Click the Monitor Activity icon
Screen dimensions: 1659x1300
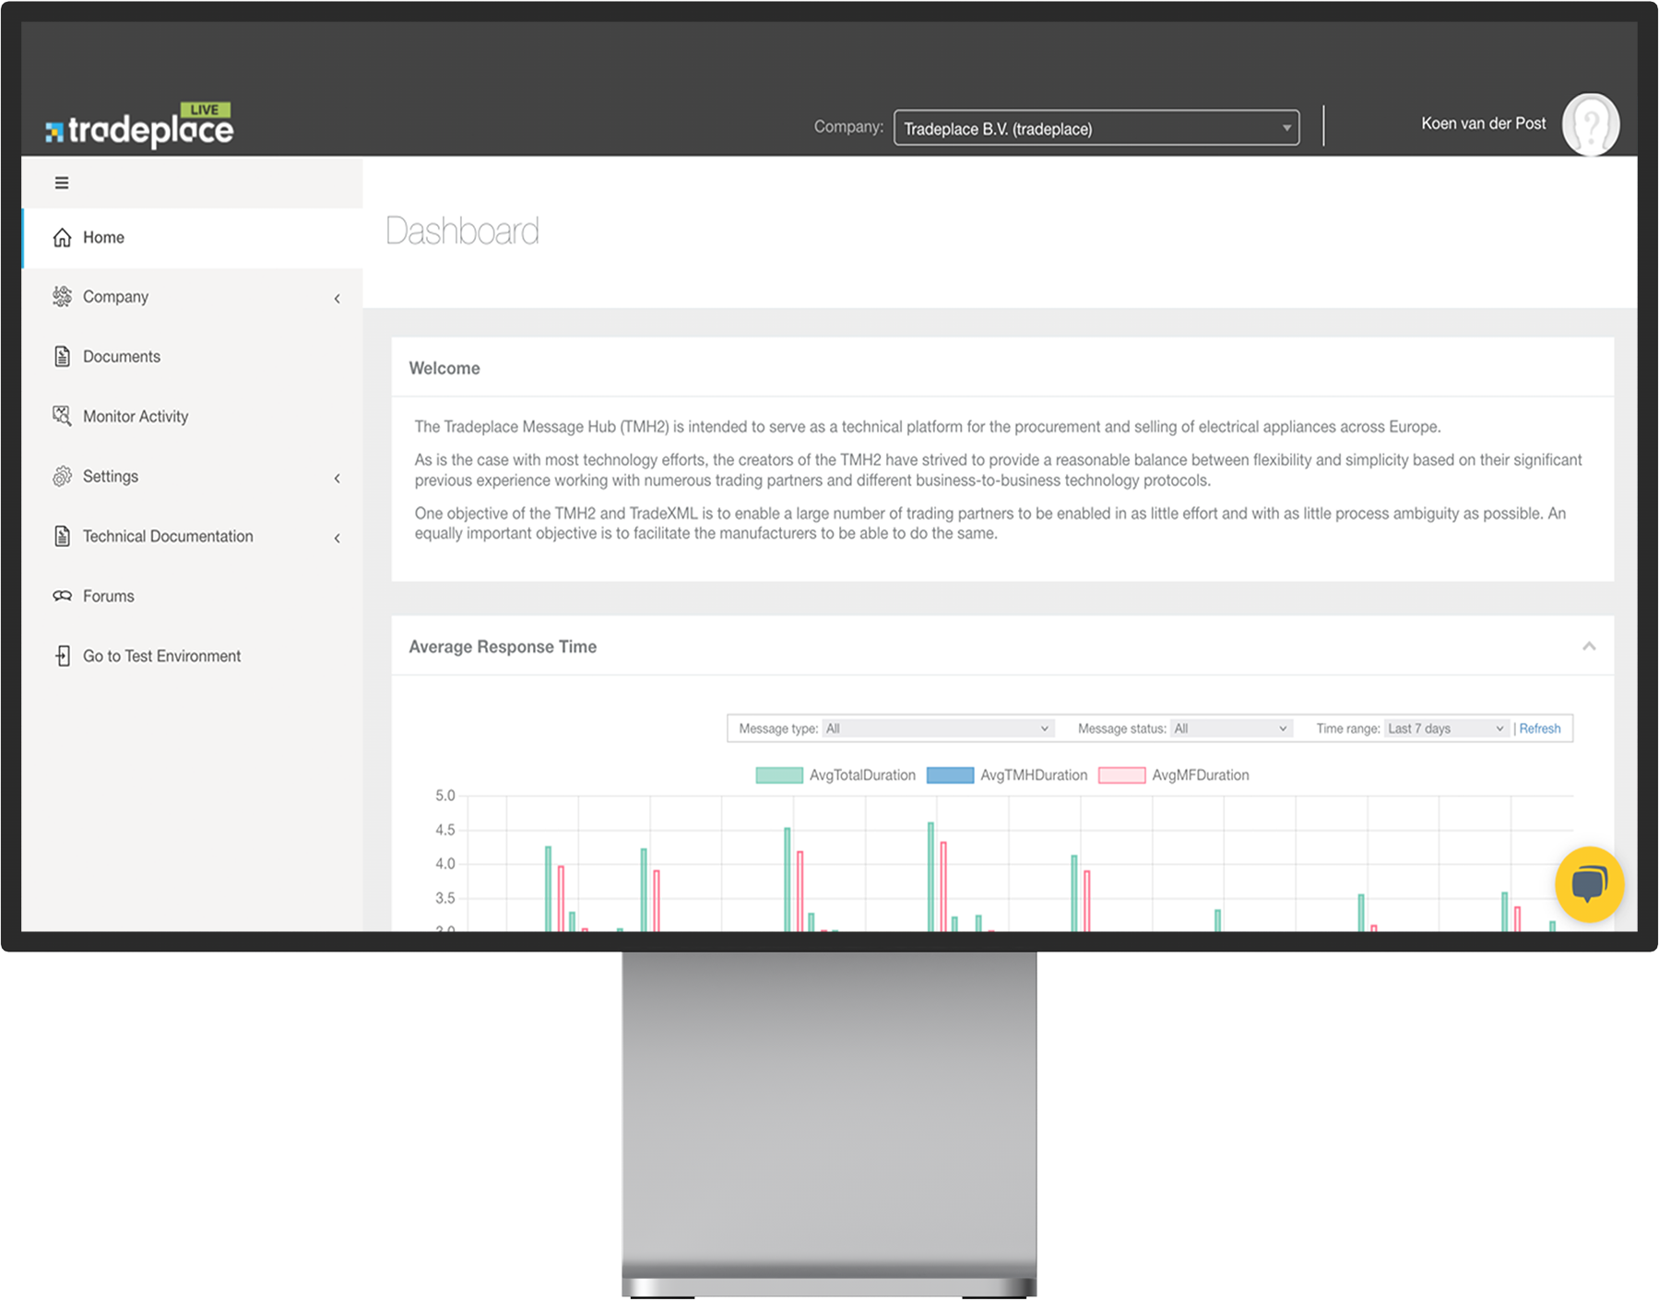(x=61, y=416)
